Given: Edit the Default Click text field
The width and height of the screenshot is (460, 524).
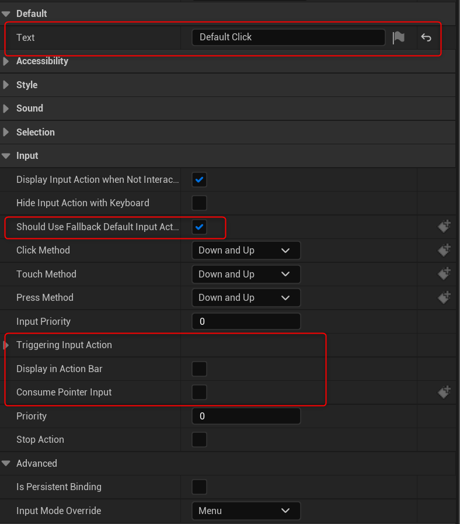Looking at the screenshot, I should [288, 37].
